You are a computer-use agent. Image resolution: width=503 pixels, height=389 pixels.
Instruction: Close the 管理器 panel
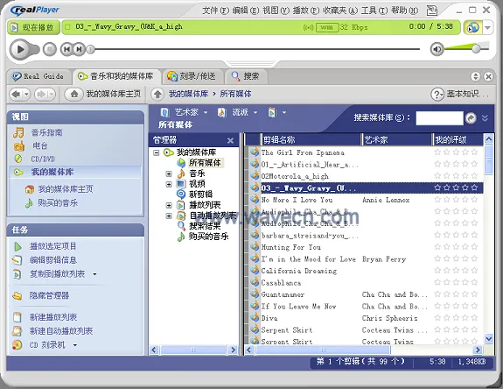click(230, 140)
